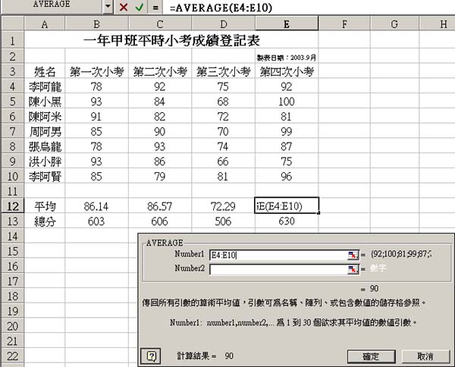Viewport: 455px width, 367px height.
Task: Select column E header
Action: [x=286, y=24]
